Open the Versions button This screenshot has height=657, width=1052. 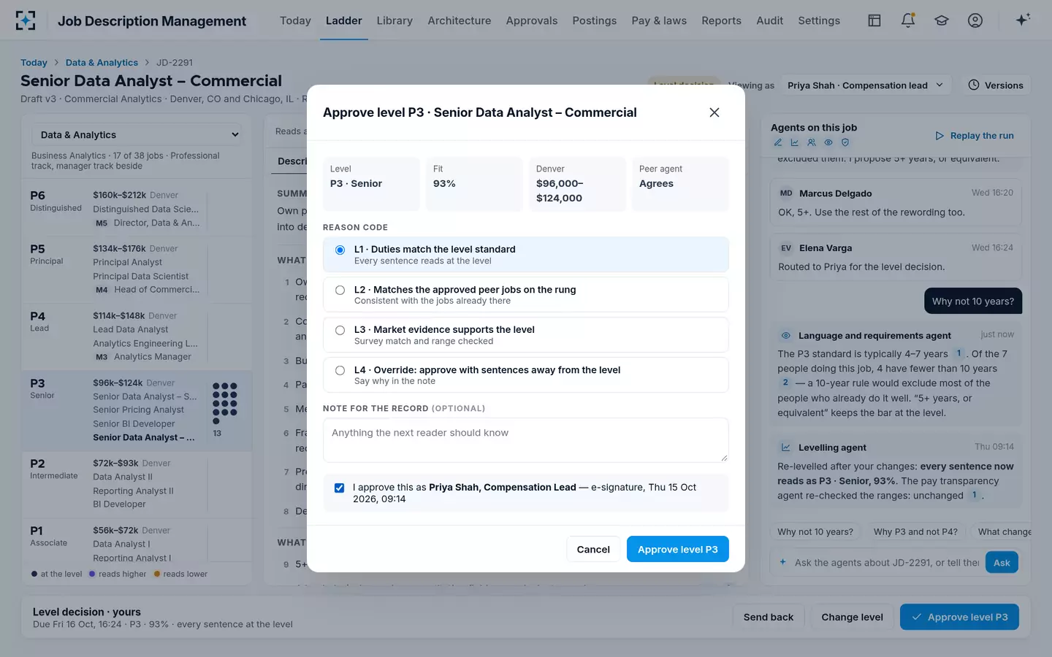tap(996, 85)
